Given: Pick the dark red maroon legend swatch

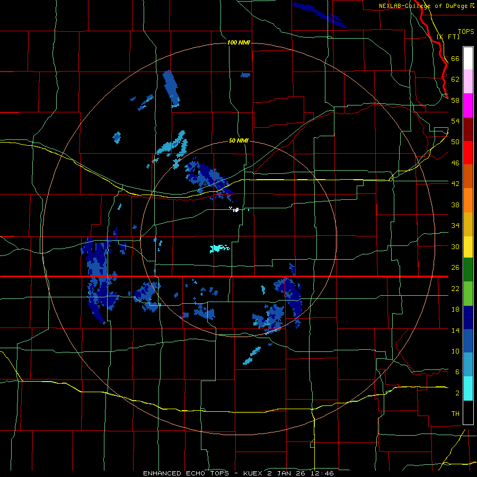Looking at the screenshot, I should [x=468, y=129].
